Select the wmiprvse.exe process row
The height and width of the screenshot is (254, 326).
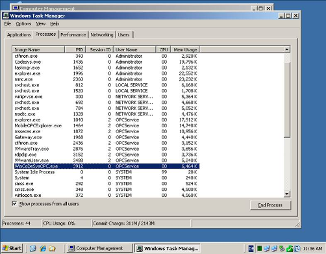tap(106, 97)
